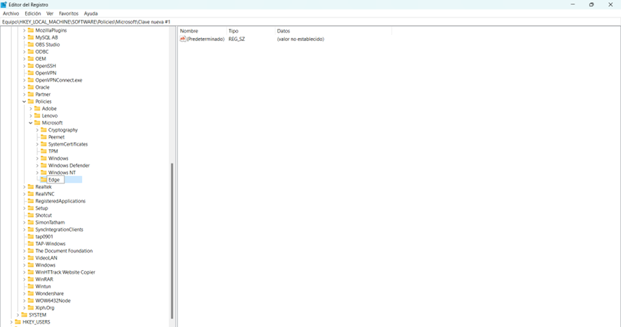
Task: Click the Windows NT folder icon
Action: click(43, 173)
